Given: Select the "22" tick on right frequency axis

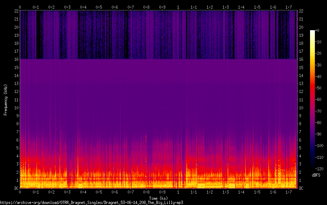Looking at the screenshot, I should [301, 11].
